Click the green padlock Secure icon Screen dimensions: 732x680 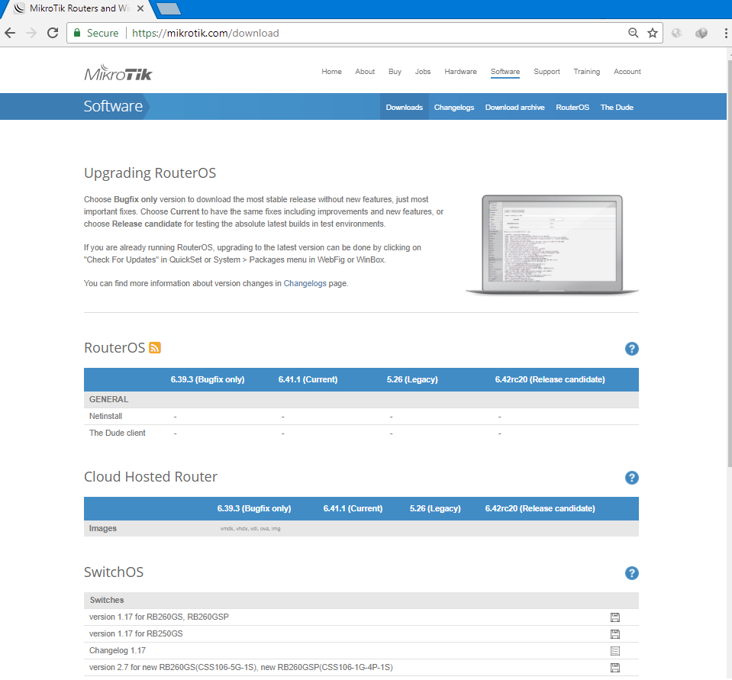tap(77, 33)
